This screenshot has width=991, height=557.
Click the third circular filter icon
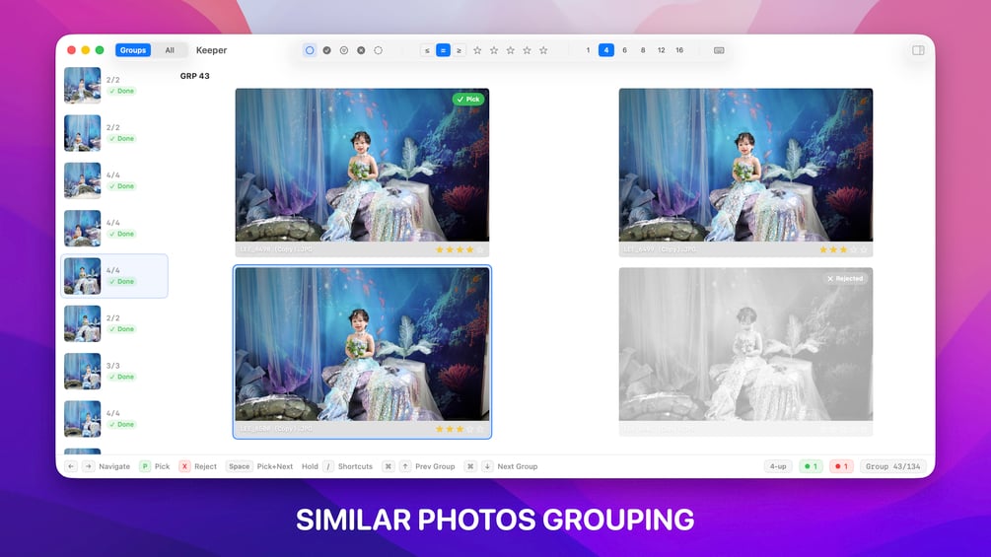click(344, 50)
